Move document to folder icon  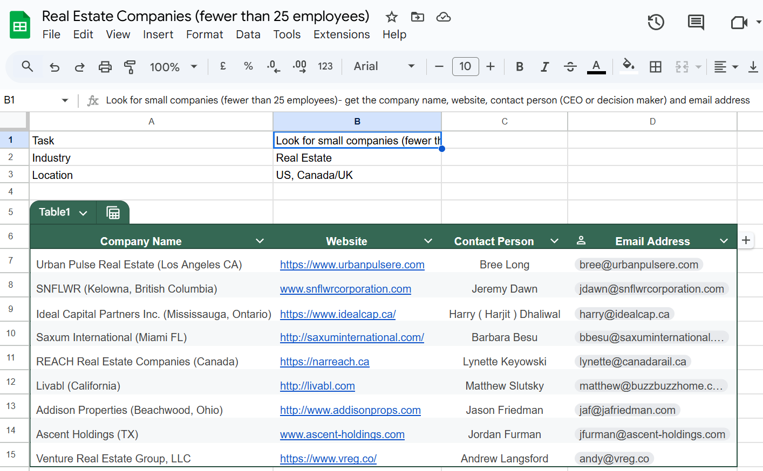pyautogui.click(x=418, y=17)
